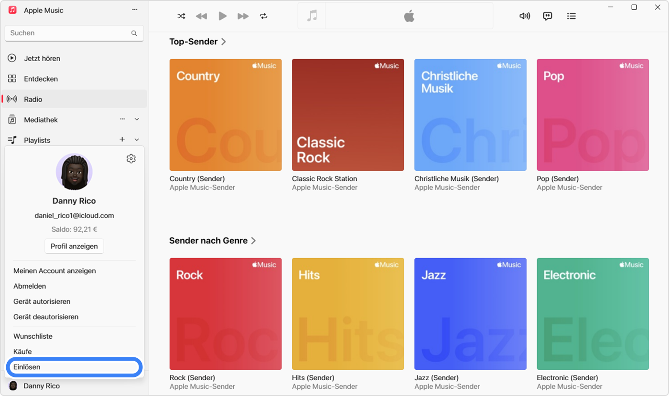The height and width of the screenshot is (396, 669).
Task: Open the volume control
Action: pyautogui.click(x=525, y=16)
